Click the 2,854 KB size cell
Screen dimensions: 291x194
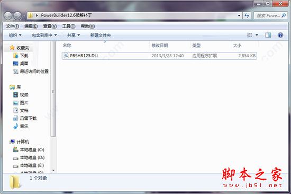tap(247, 56)
